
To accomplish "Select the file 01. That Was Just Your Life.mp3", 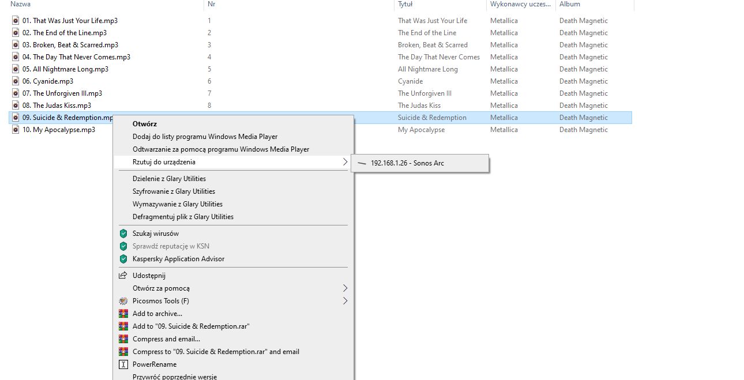I will pos(70,21).
